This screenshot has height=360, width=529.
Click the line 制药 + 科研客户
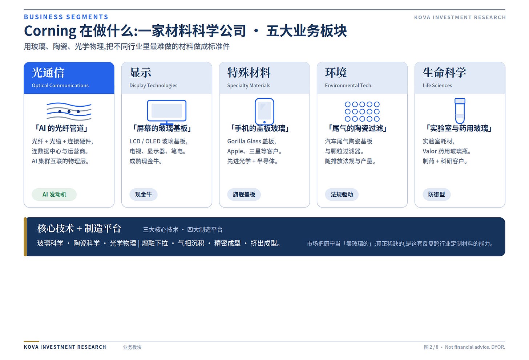pyautogui.click(x=445, y=161)
